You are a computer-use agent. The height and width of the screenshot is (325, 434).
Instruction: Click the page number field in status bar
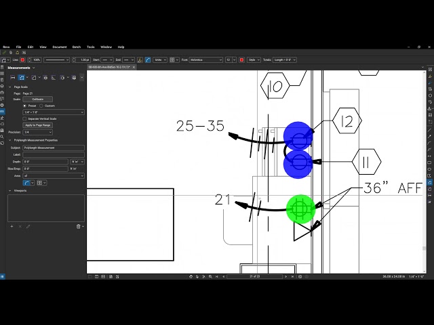pos(255,276)
